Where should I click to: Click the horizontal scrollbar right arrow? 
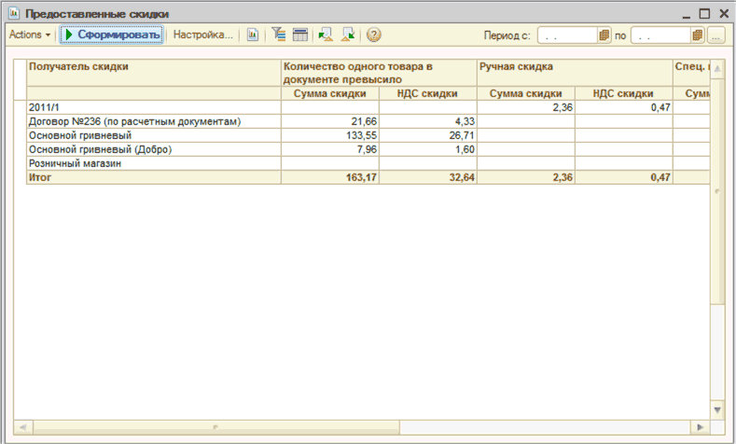pyautogui.click(x=701, y=426)
